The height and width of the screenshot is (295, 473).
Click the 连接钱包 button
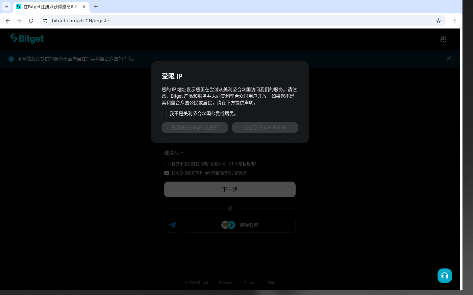click(240, 225)
